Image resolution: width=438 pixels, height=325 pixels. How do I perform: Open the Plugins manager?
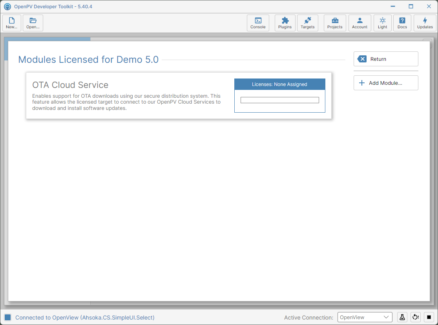(285, 23)
